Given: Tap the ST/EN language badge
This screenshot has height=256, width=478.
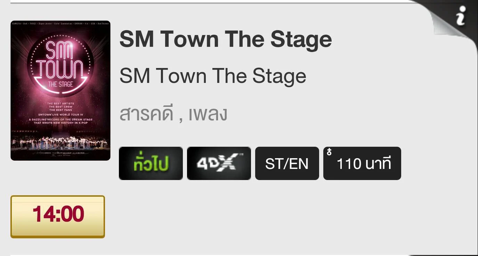Looking at the screenshot, I should tap(287, 163).
